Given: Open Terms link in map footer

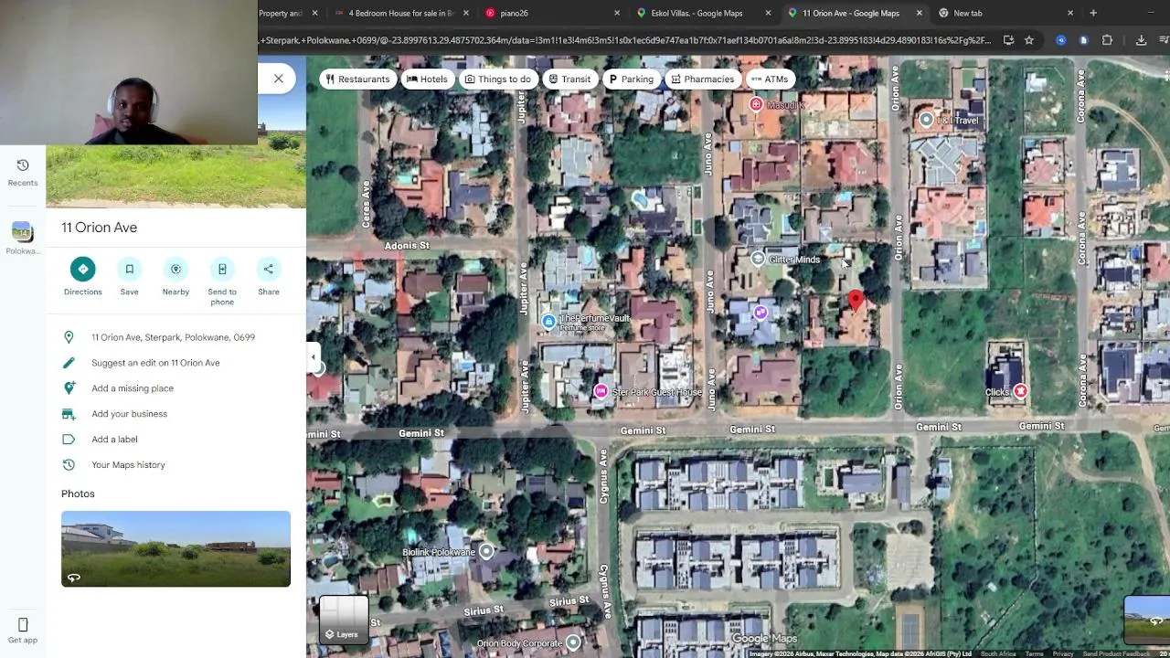Looking at the screenshot, I should (x=1034, y=653).
